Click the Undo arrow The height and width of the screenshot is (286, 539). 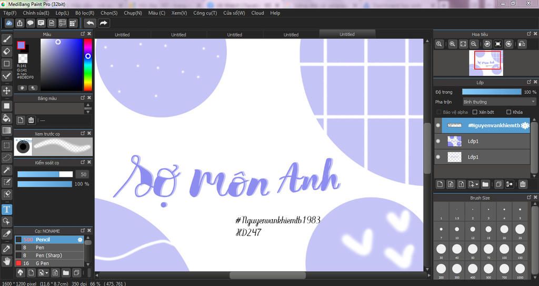[90, 23]
